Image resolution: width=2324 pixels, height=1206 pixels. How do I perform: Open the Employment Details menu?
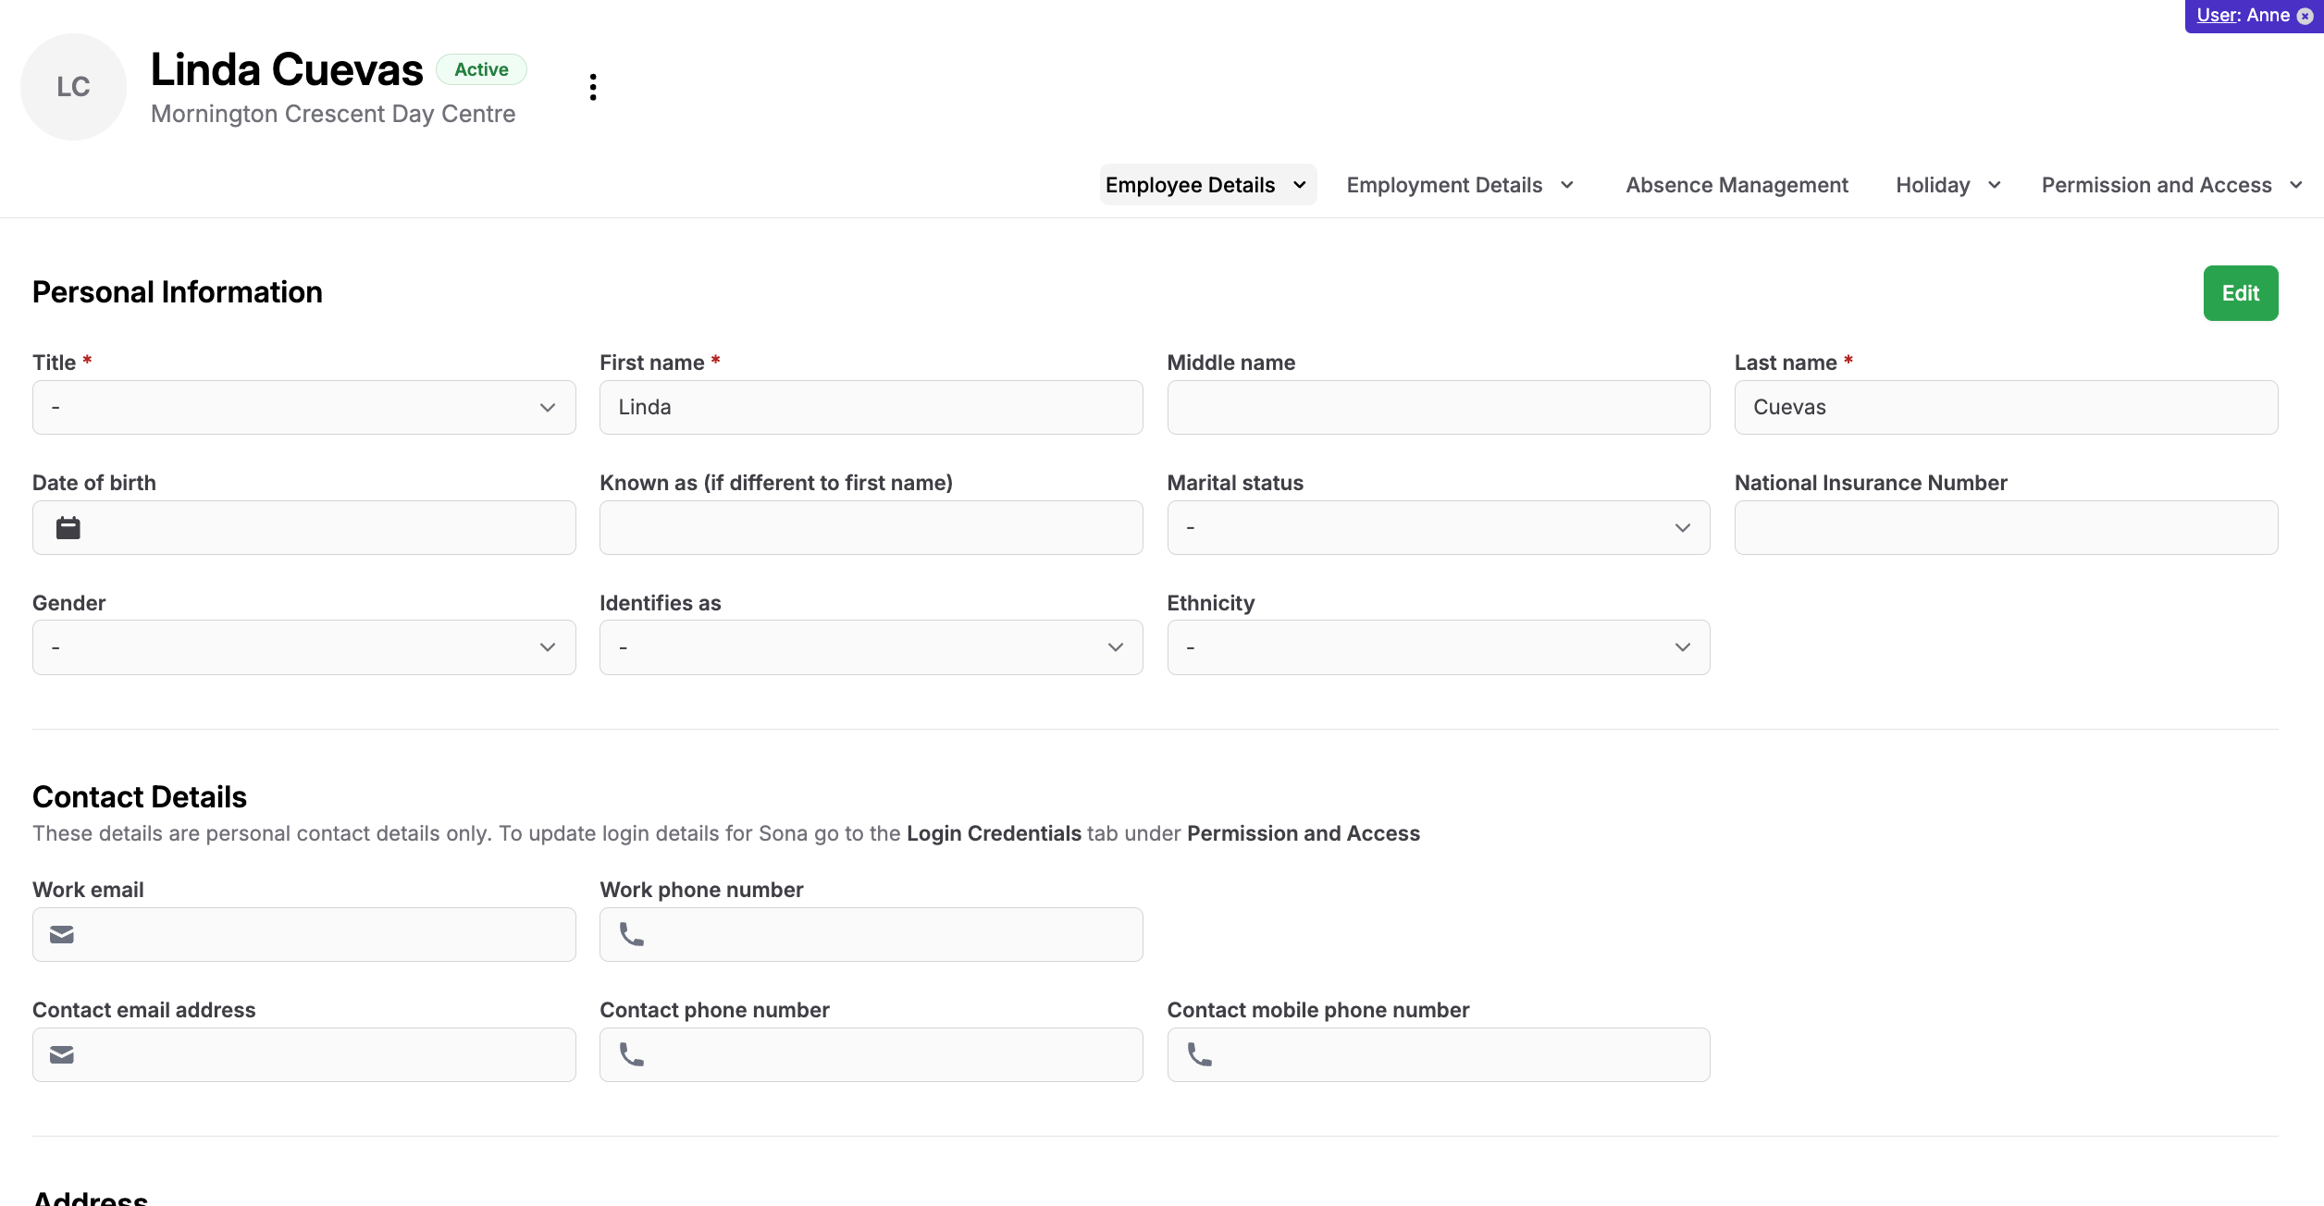[1459, 184]
